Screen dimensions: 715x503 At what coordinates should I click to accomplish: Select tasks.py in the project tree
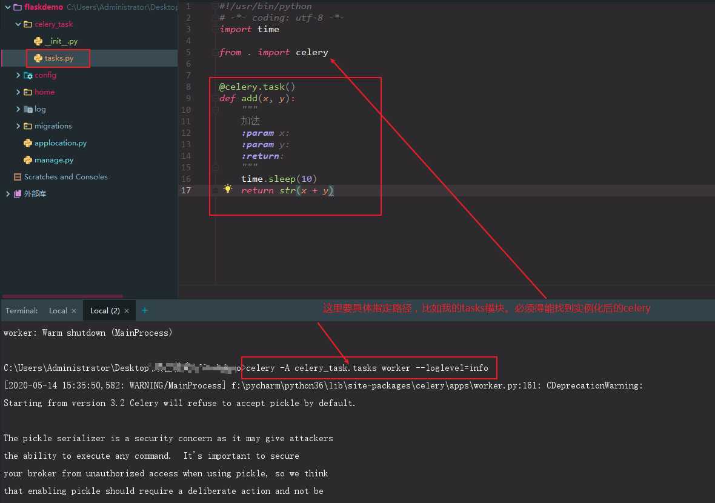59,58
